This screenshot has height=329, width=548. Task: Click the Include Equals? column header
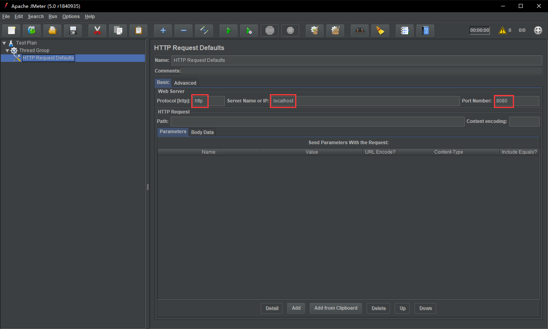point(519,152)
